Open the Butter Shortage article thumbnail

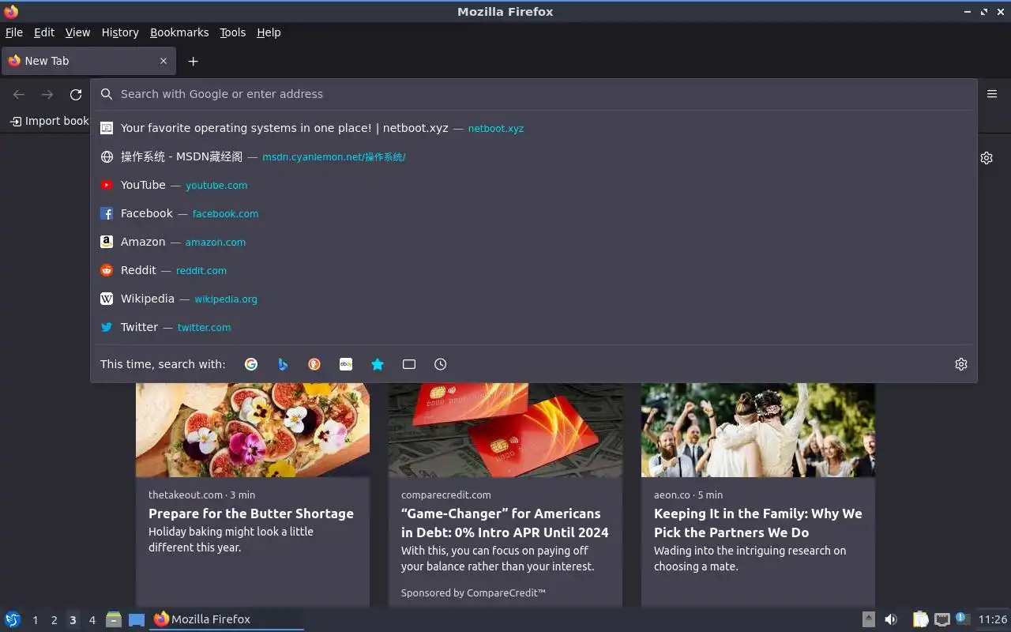pos(253,430)
